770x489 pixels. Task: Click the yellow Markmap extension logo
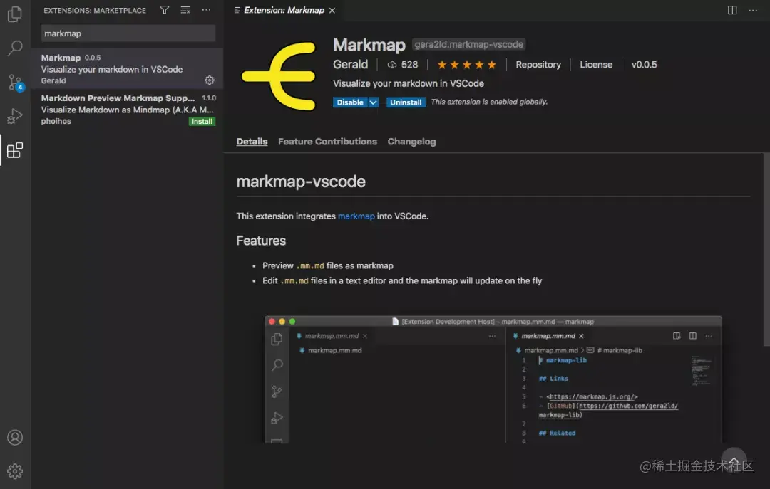pyautogui.click(x=279, y=76)
